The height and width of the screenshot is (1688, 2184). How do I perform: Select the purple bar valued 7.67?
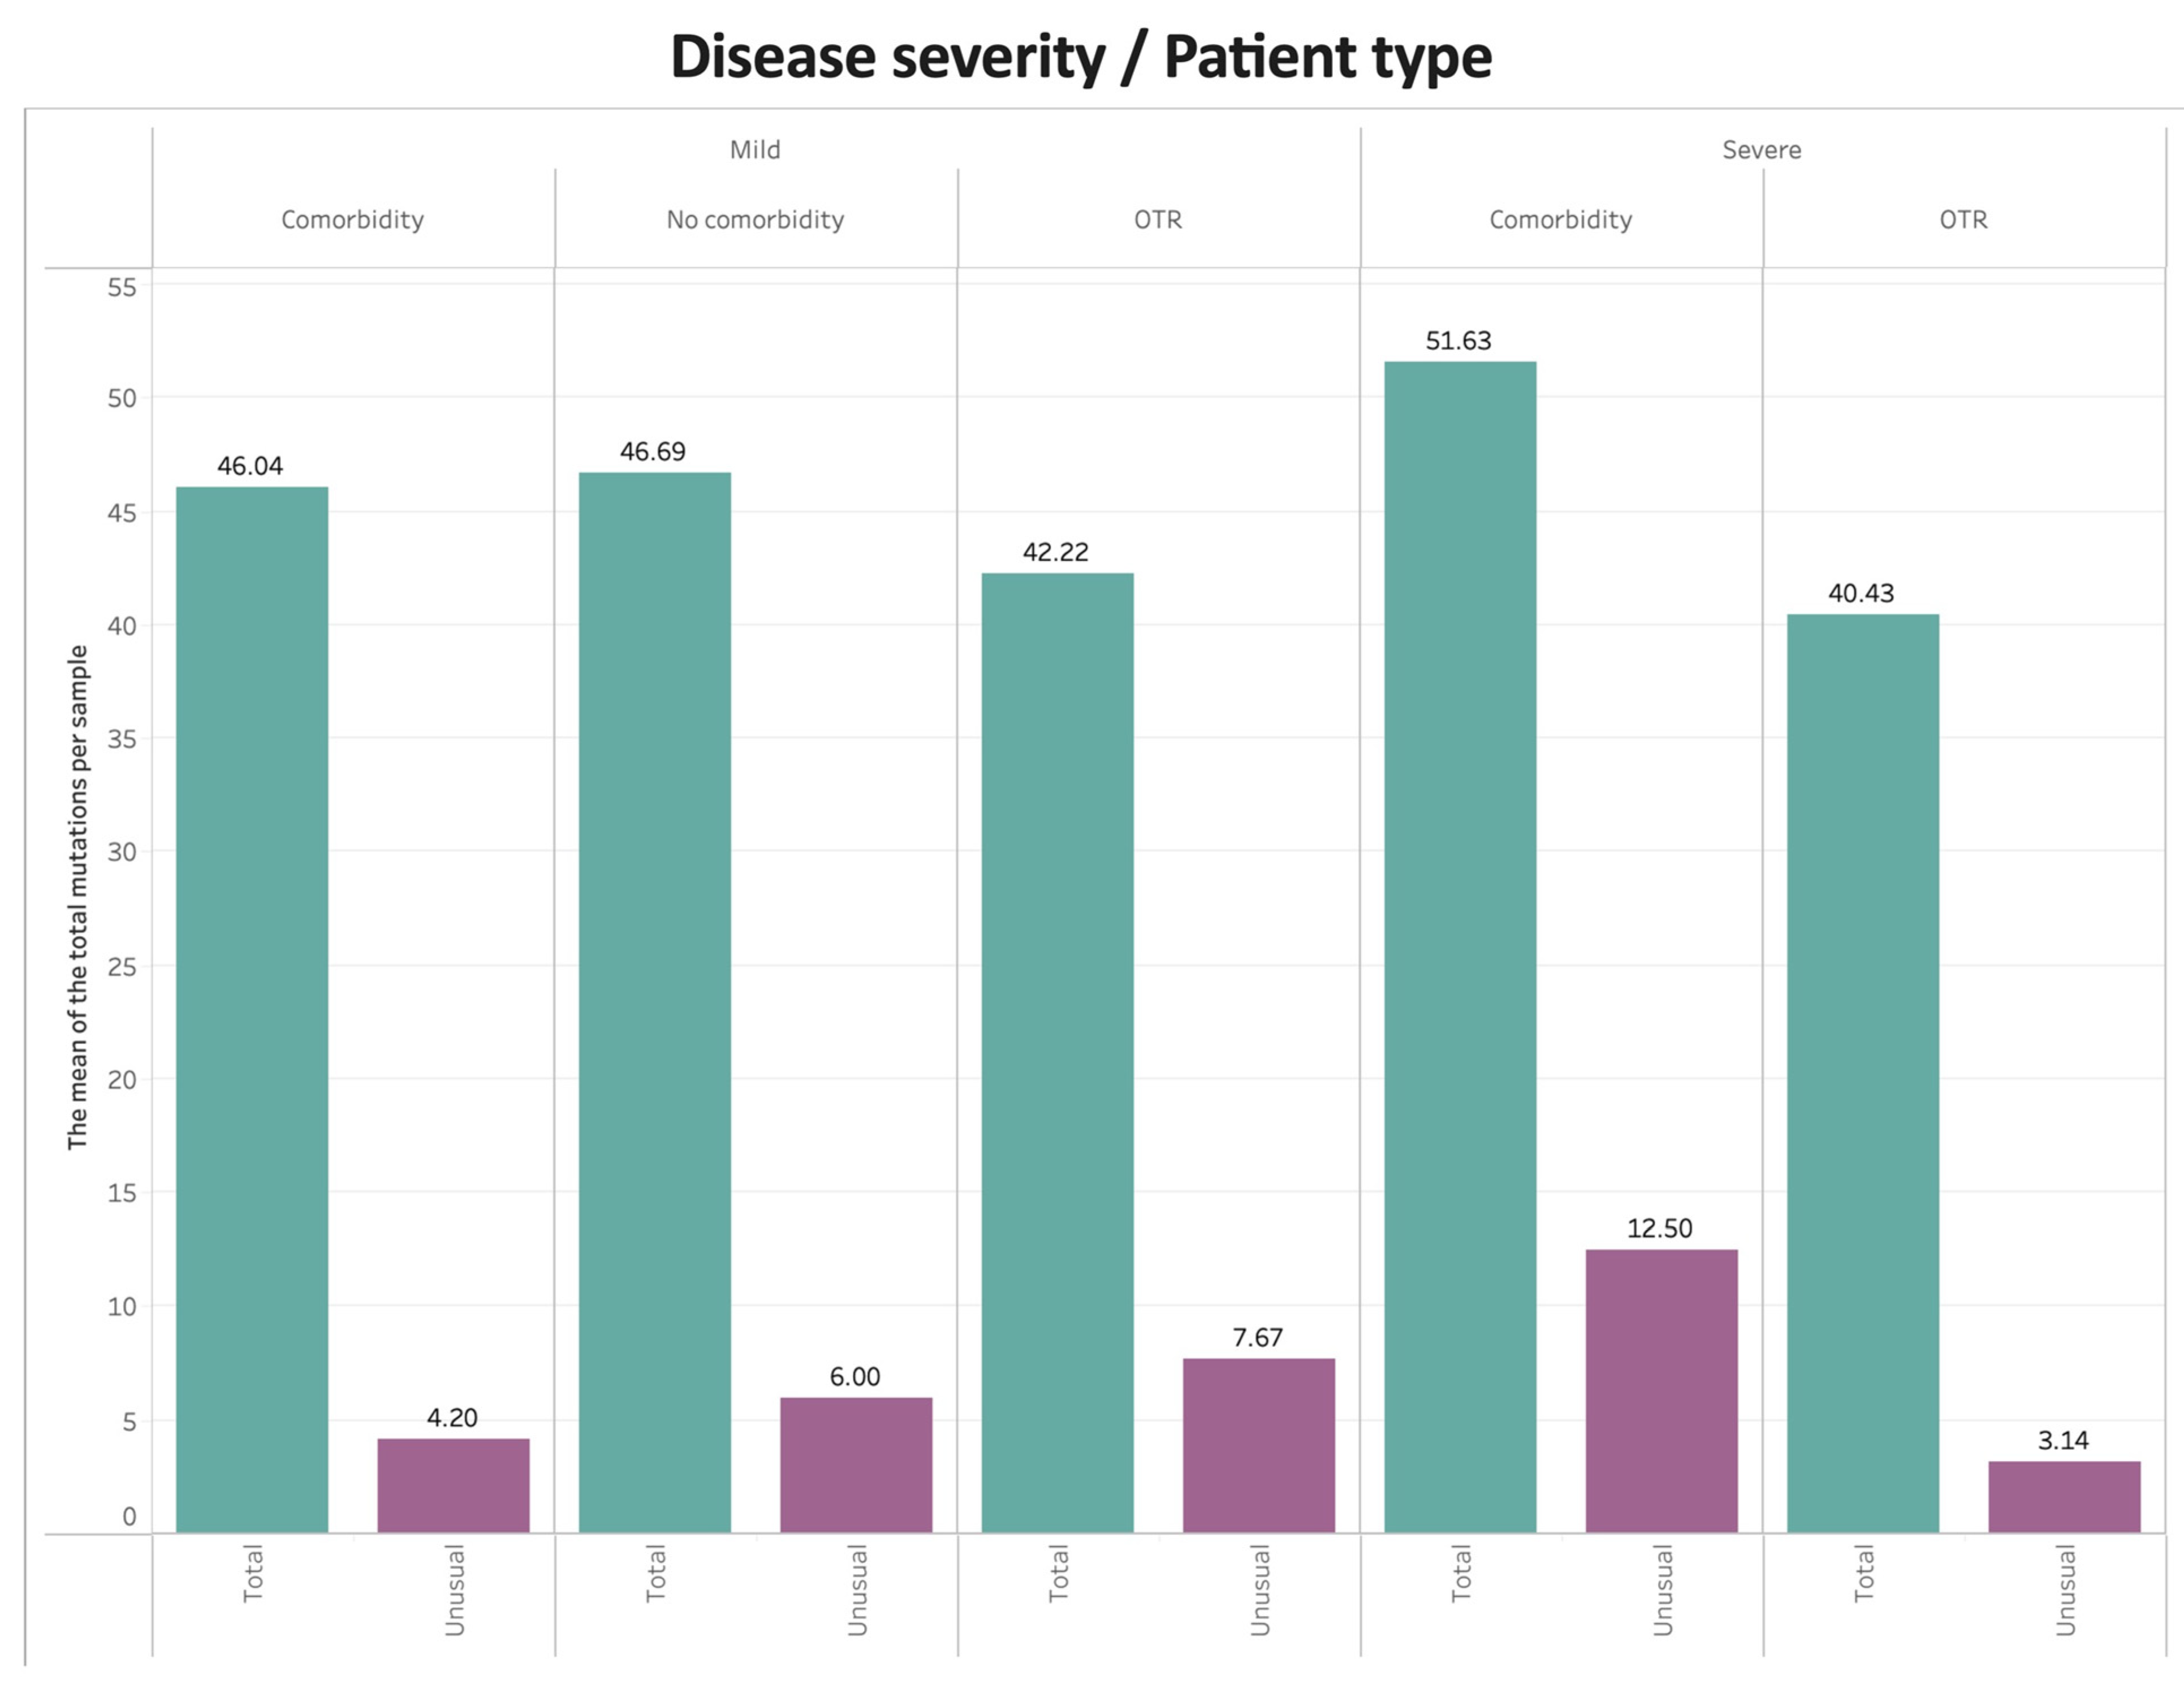(1259, 1445)
